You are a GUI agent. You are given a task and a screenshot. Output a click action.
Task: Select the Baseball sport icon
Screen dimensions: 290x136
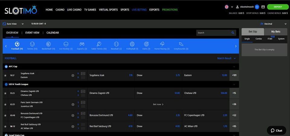(116, 44)
